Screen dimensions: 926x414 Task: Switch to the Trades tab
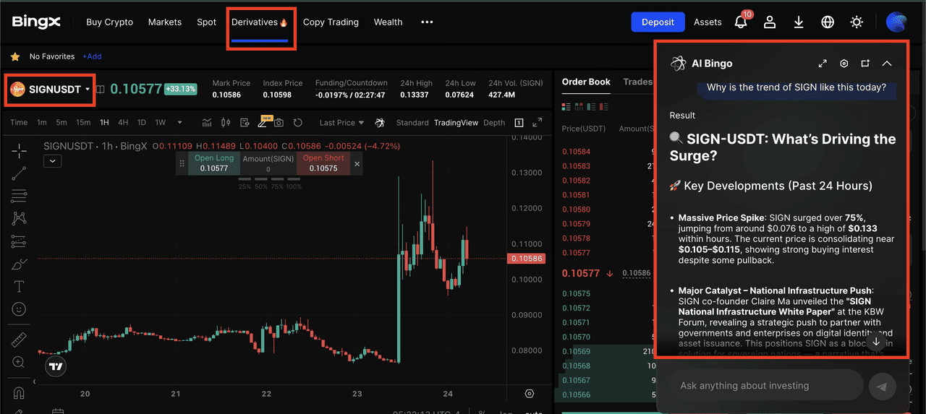click(637, 82)
